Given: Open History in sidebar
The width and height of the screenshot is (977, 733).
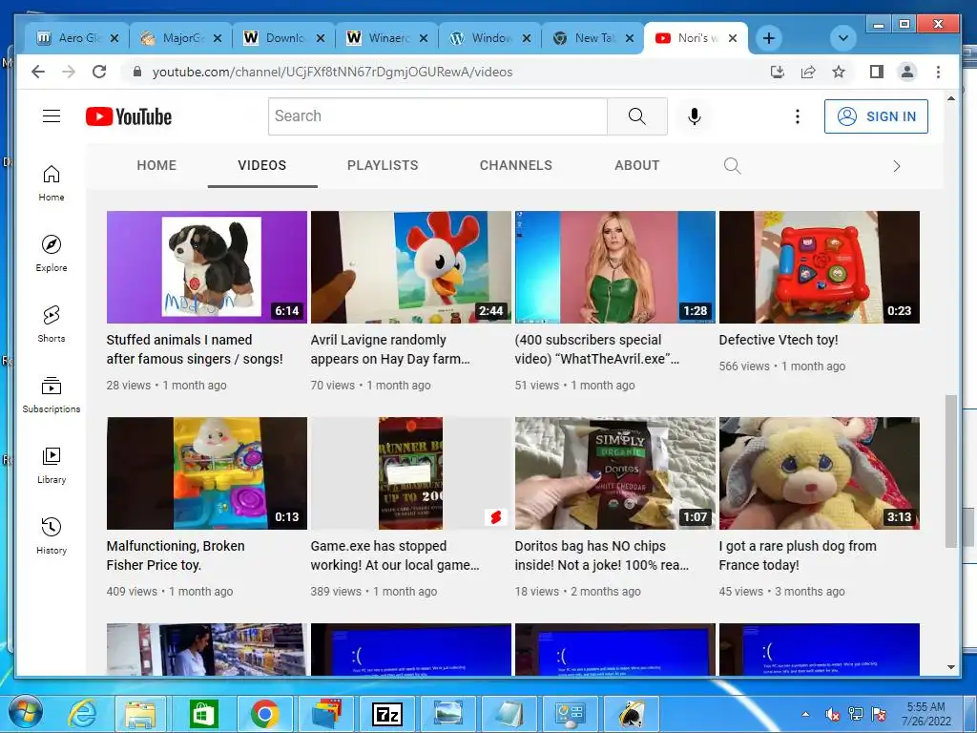Looking at the screenshot, I should 52,536.
